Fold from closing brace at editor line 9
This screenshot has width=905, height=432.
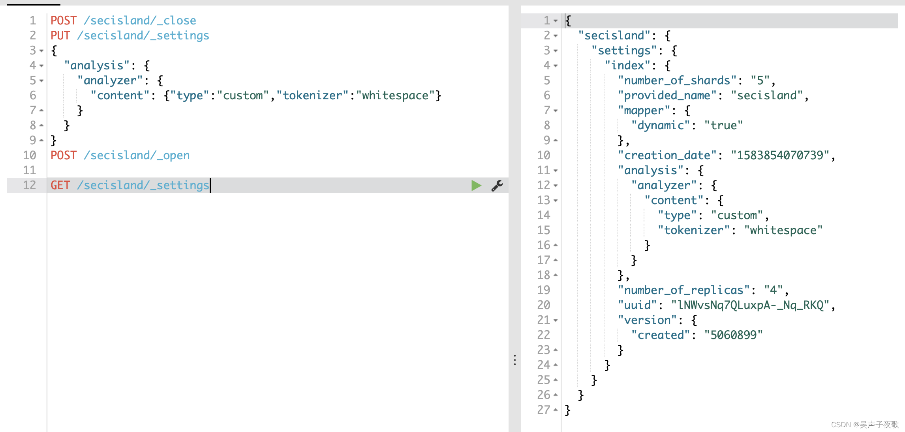(41, 140)
